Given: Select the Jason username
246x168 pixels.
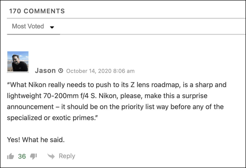Looking at the screenshot, I should [45, 71].
